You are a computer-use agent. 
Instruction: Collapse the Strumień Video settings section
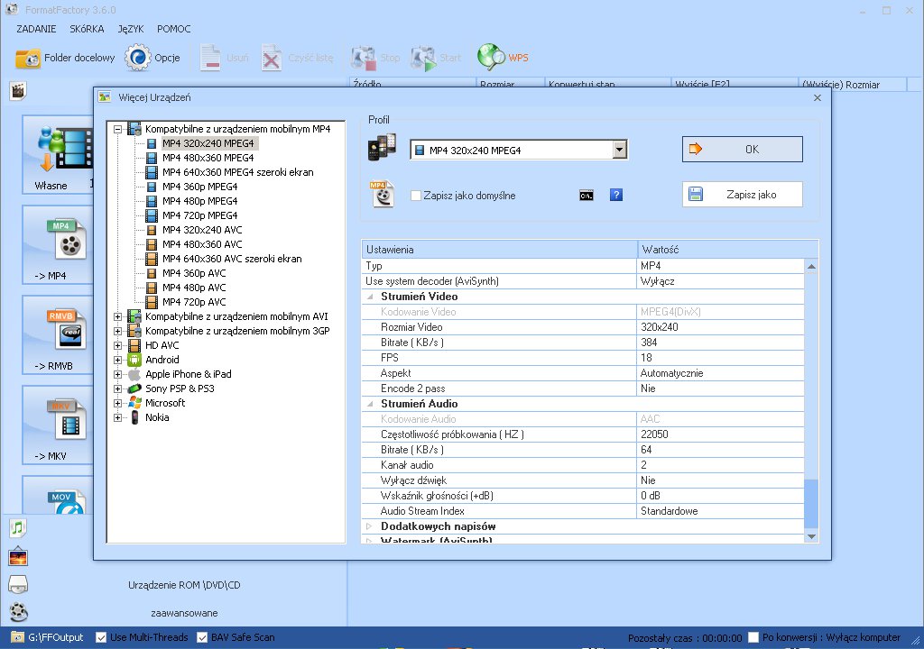click(x=370, y=297)
